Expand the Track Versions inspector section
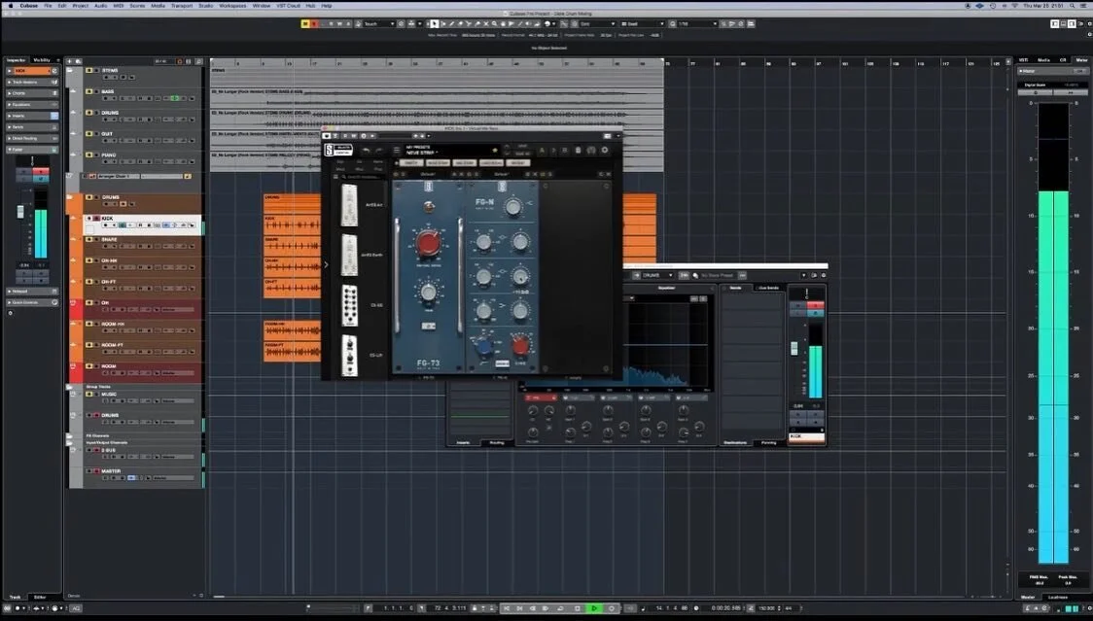This screenshot has width=1093, height=621. tap(32, 83)
